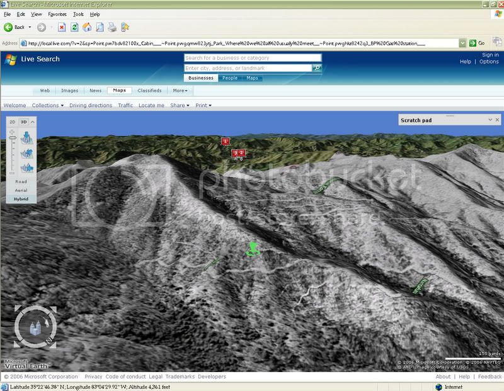
Task: Collapse the Scratch pad using its chevron
Action: [490, 120]
